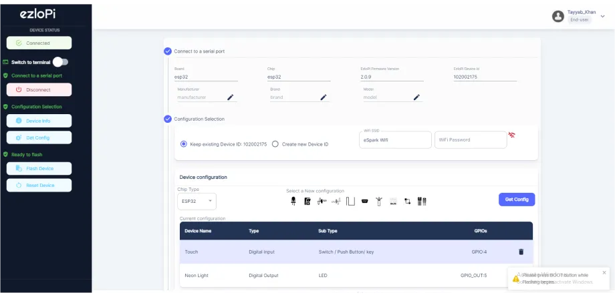
Task: Click the Connected status button
Action: pyautogui.click(x=39, y=43)
